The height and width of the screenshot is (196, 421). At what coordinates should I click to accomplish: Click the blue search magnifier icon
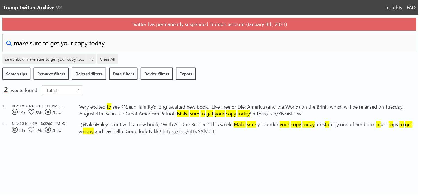tap(9, 43)
